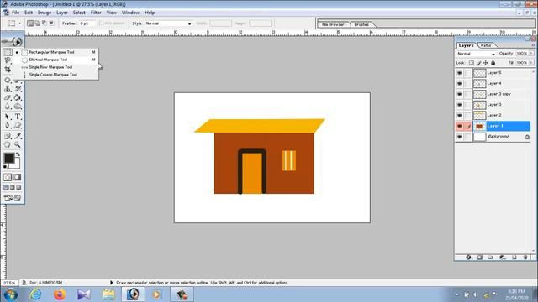Image resolution: width=538 pixels, height=302 pixels.
Task: Toggle Lock transparent pixels checkbox
Action: [472, 63]
